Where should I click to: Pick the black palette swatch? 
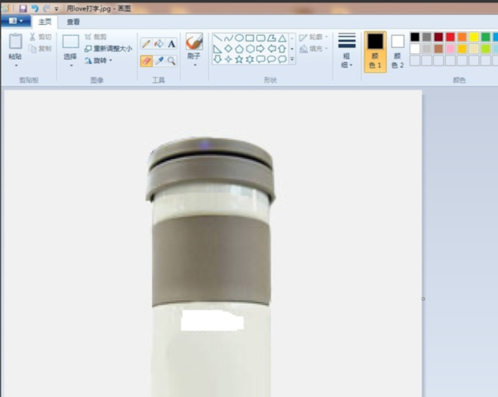415,37
